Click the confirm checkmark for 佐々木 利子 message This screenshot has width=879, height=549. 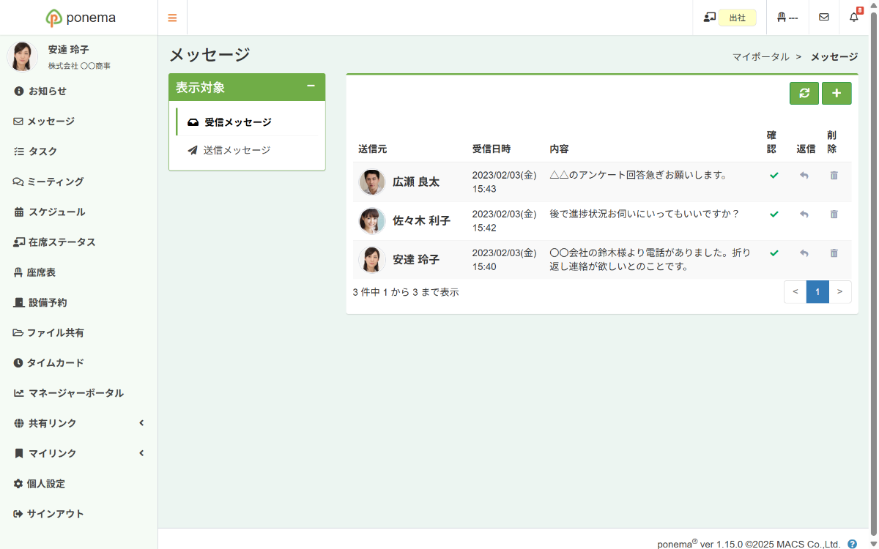[774, 214]
